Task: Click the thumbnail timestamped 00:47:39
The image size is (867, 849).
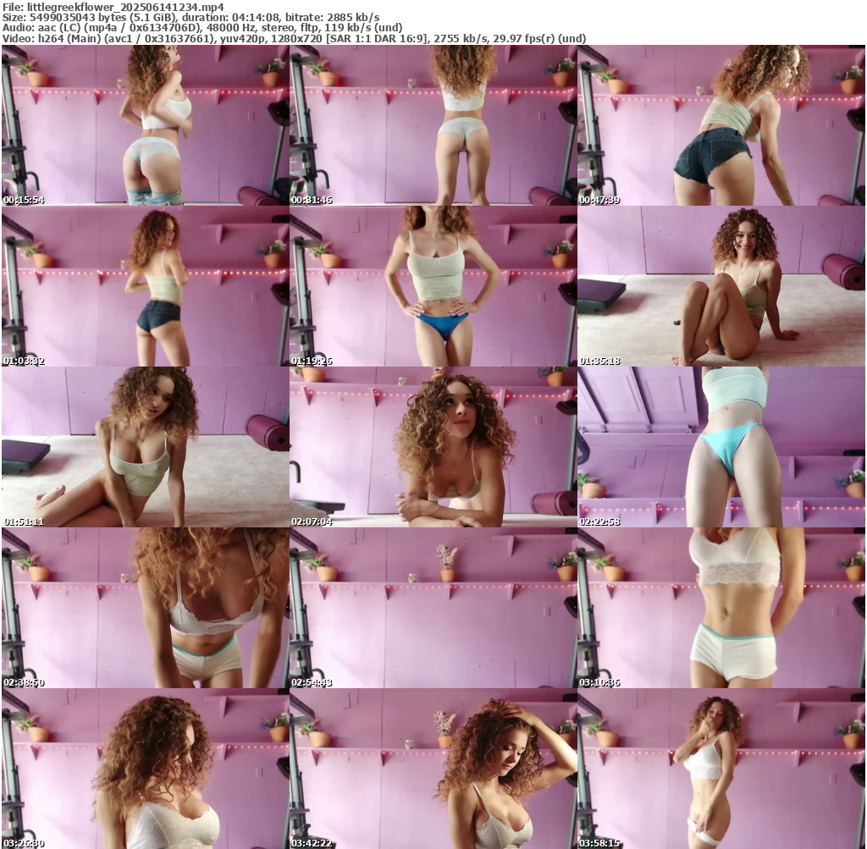Action: [x=721, y=125]
